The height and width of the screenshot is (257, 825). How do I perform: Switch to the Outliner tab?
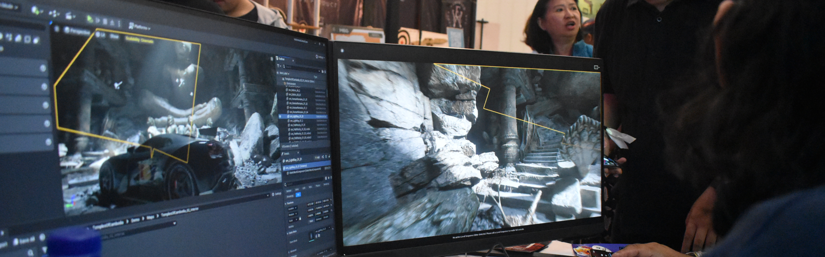[x=282, y=59]
